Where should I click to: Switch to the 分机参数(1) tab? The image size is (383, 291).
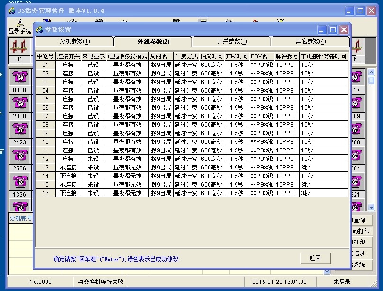pos(74,41)
